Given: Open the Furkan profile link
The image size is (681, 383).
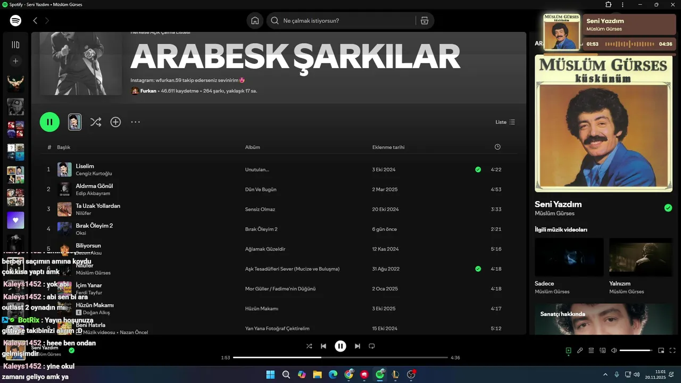Looking at the screenshot, I should 148,91.
